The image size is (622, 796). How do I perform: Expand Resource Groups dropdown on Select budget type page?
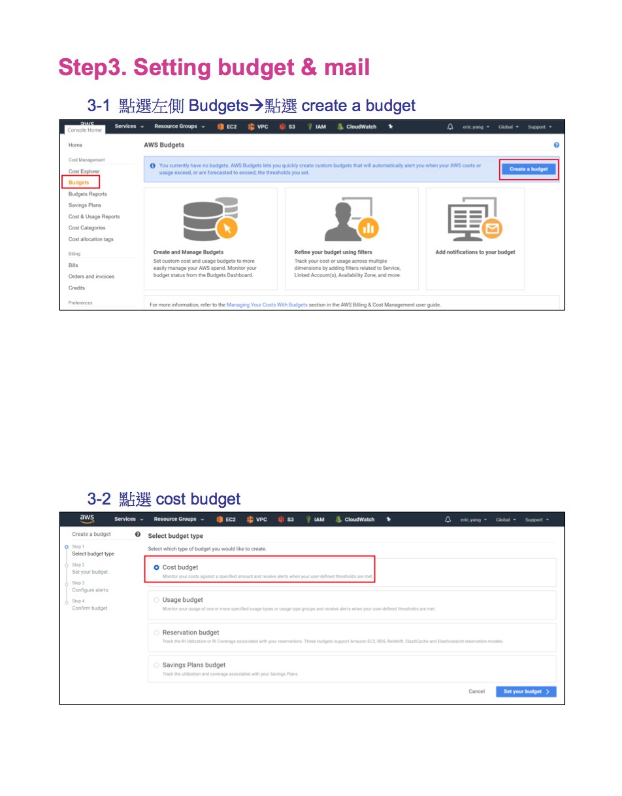(179, 520)
